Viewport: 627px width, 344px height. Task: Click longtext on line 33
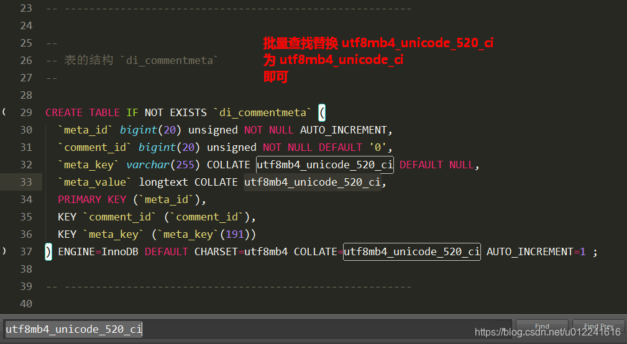(x=163, y=182)
